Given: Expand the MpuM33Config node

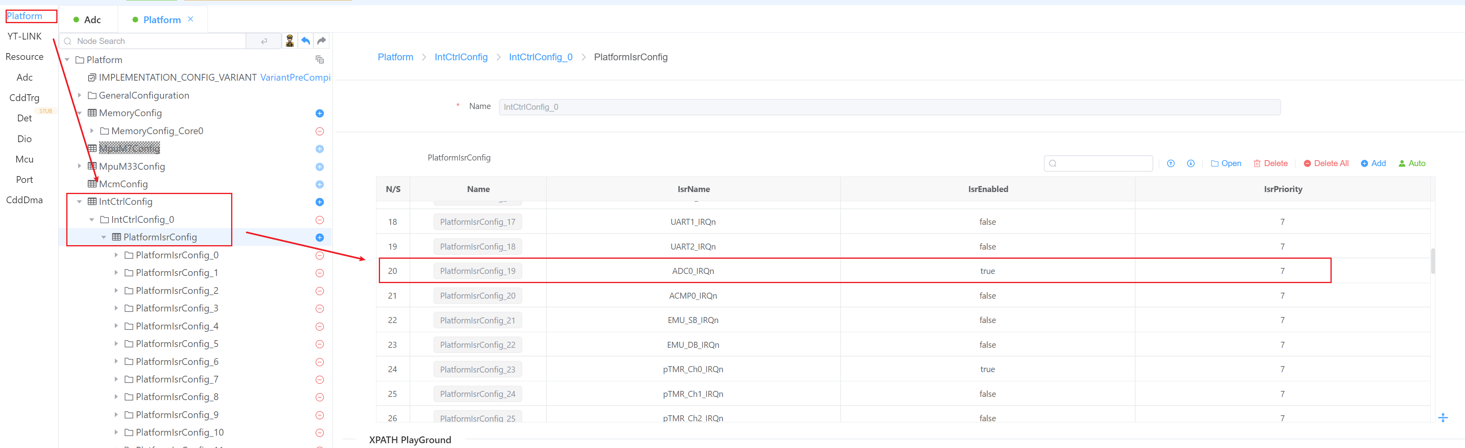Looking at the screenshot, I should point(79,166).
